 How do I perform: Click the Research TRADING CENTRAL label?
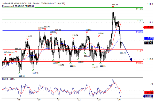coord(18,6)
